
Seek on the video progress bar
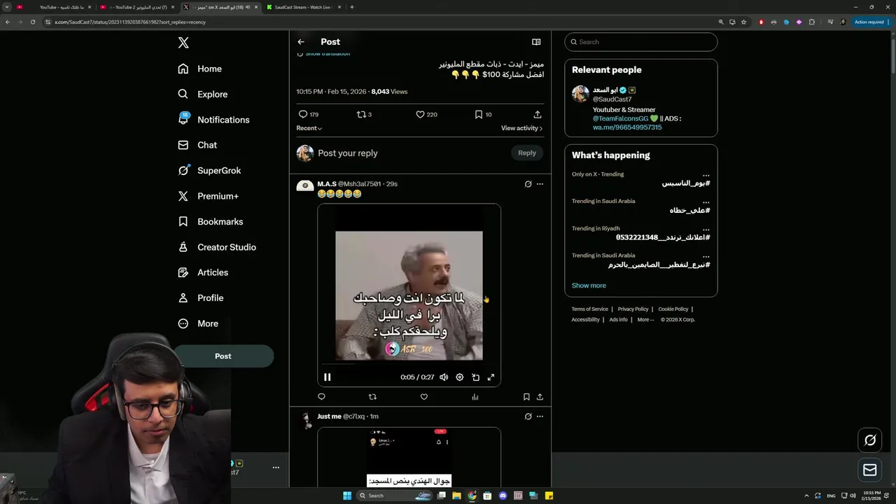click(x=409, y=364)
